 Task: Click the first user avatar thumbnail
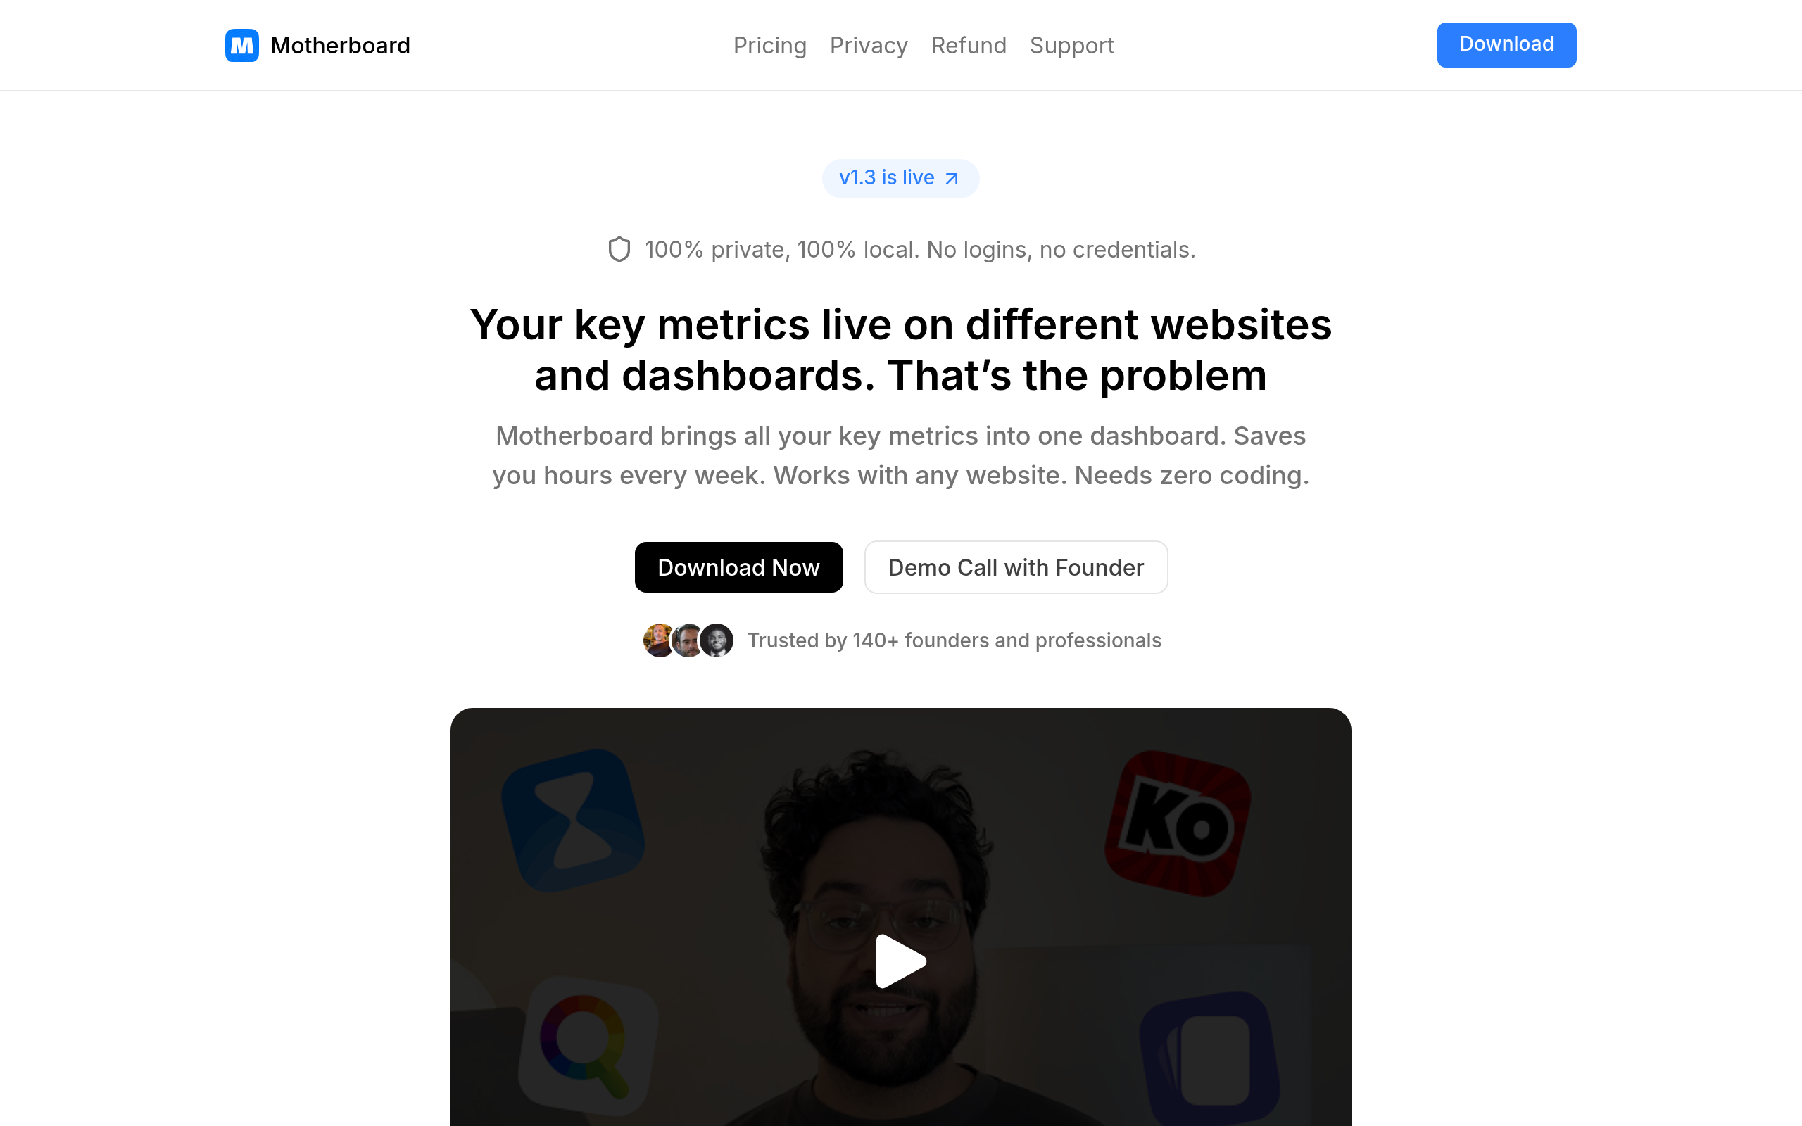click(658, 640)
